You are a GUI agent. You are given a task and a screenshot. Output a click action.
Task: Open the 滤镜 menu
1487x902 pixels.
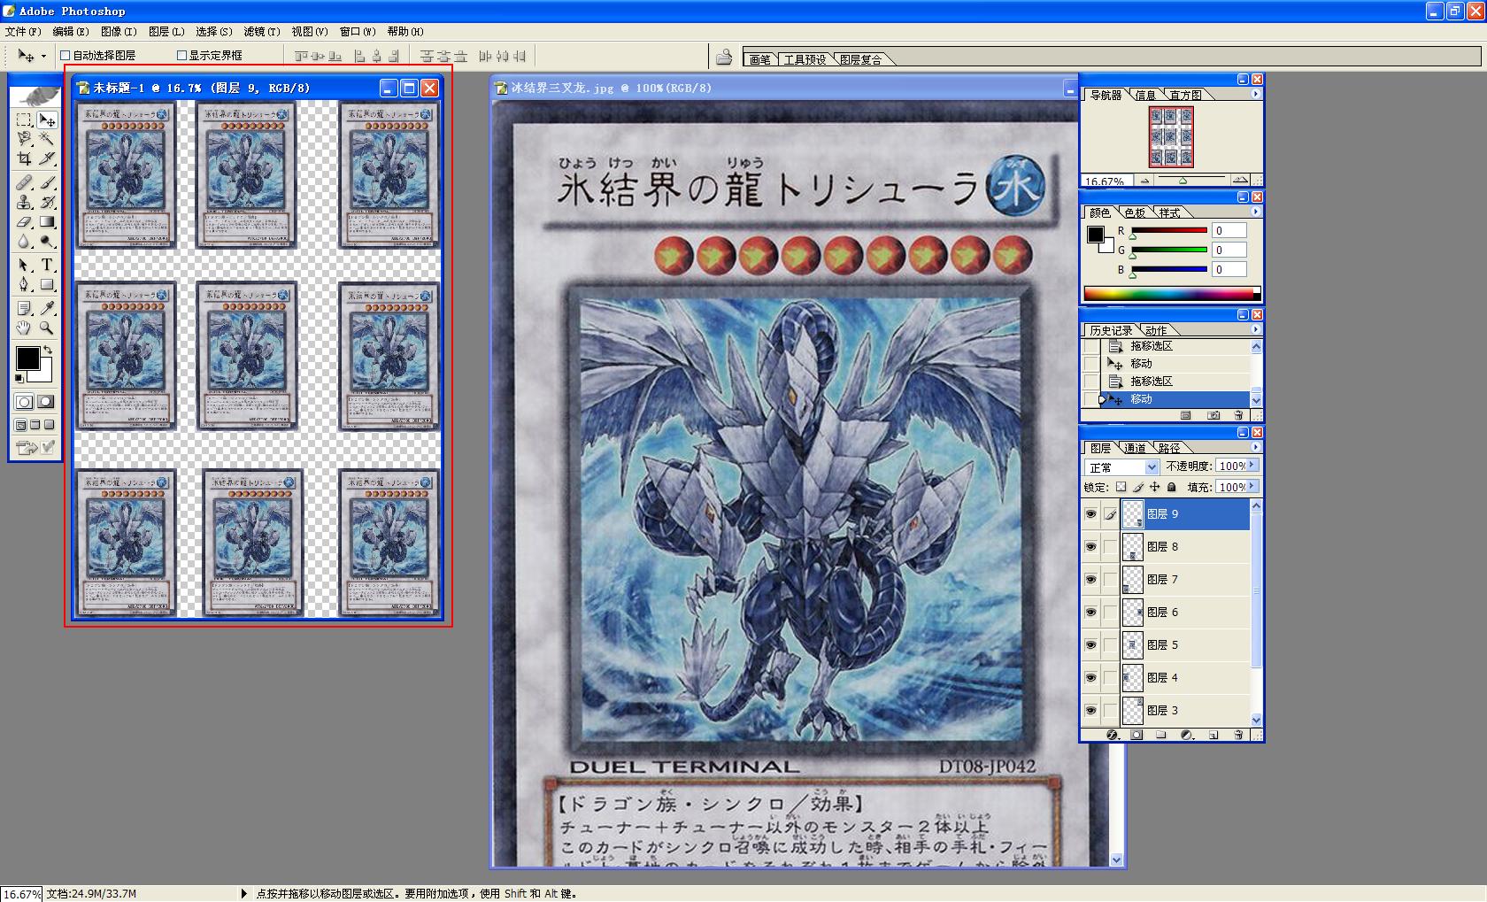click(262, 32)
